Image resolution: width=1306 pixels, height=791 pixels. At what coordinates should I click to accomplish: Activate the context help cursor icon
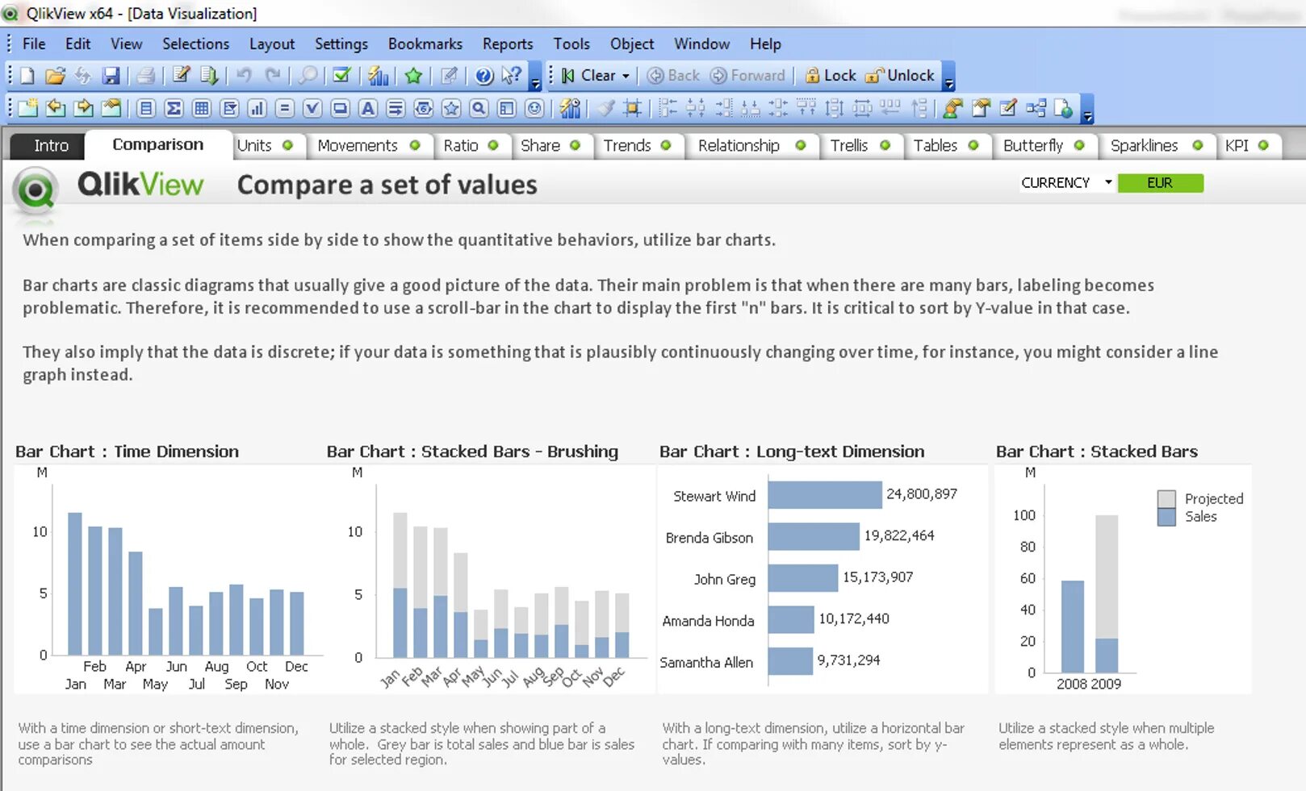(511, 76)
